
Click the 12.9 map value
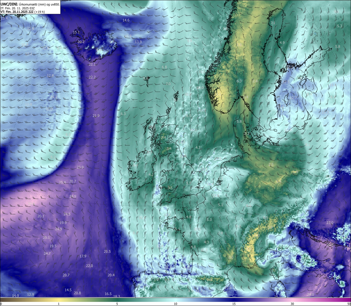pyautogui.click(x=31, y=295)
